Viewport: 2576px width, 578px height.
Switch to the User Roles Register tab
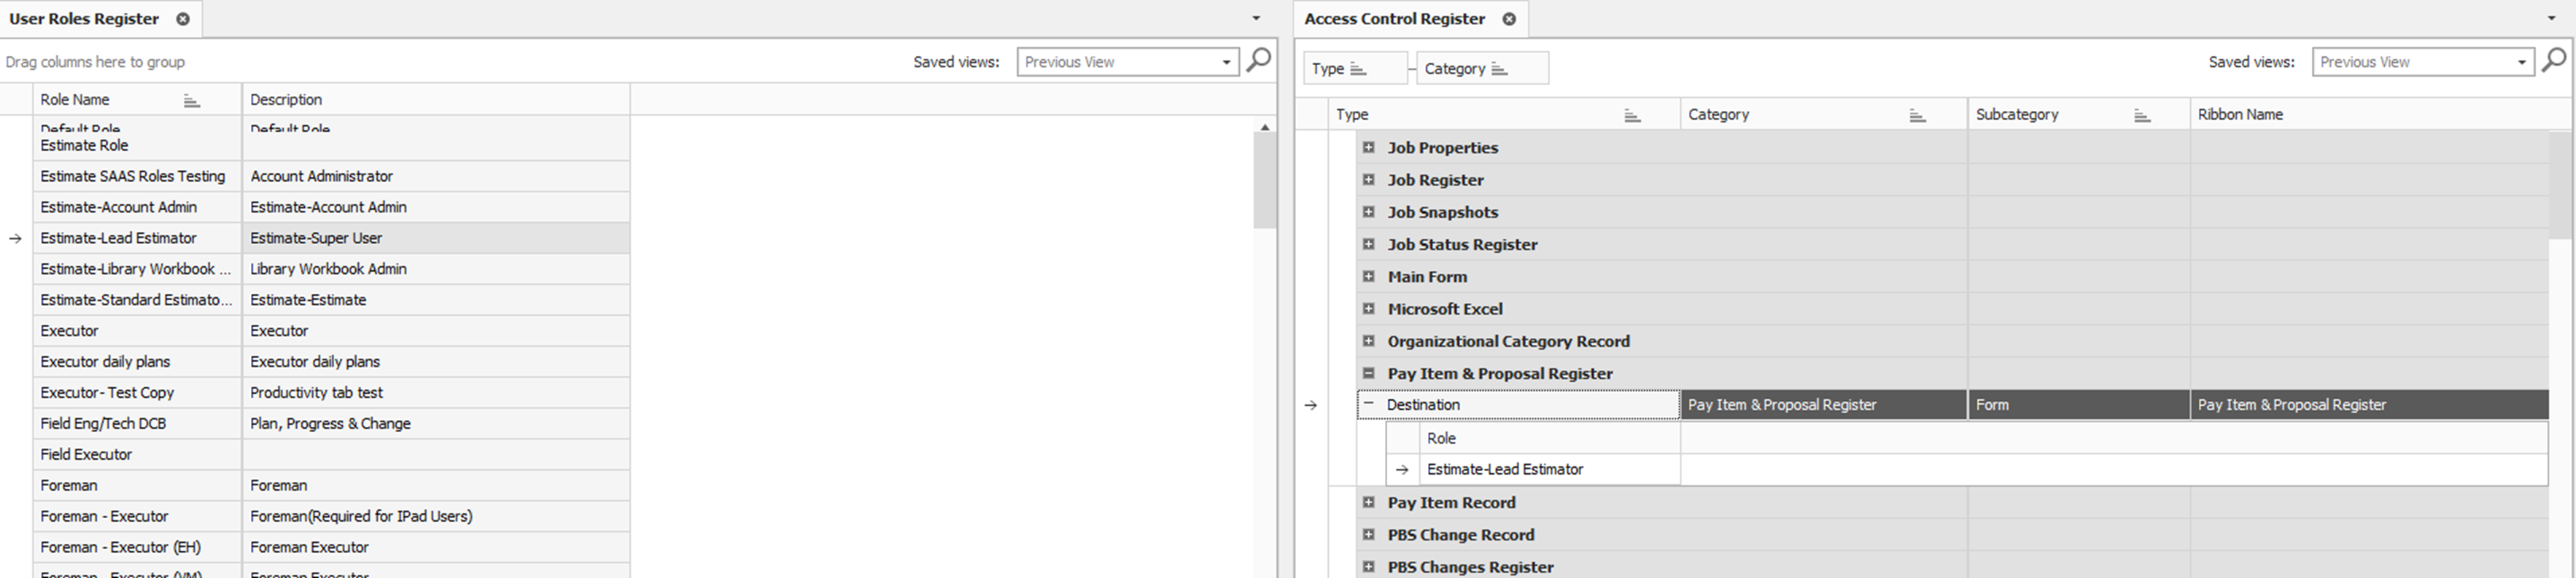[84, 19]
